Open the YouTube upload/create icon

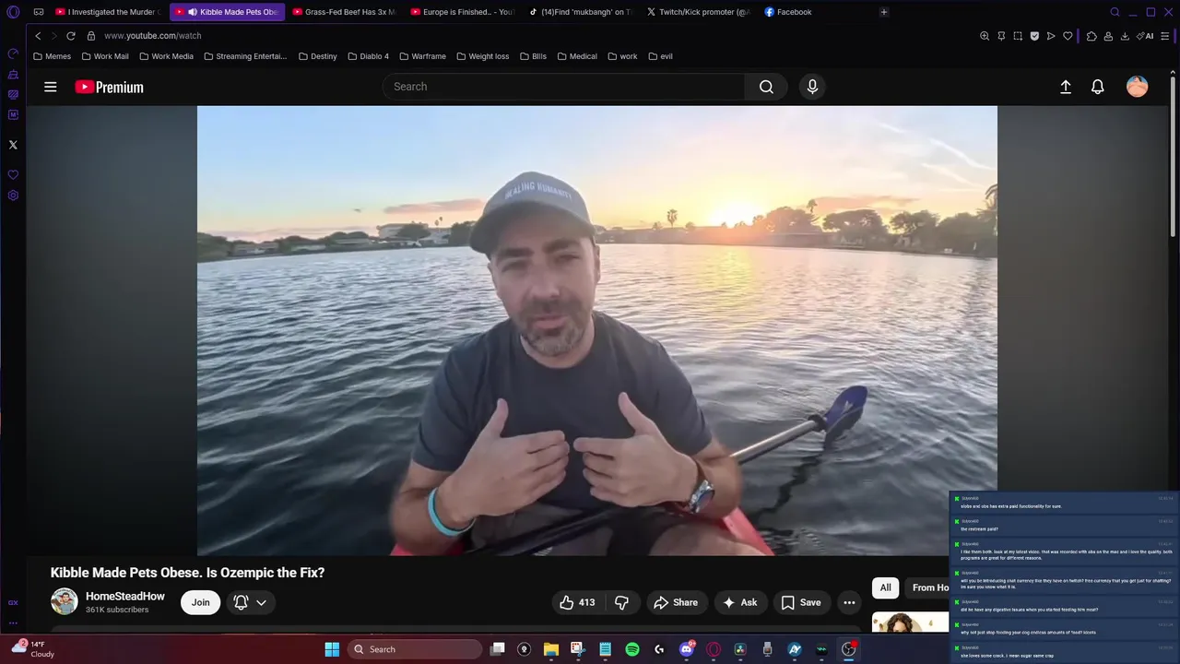1066,87
